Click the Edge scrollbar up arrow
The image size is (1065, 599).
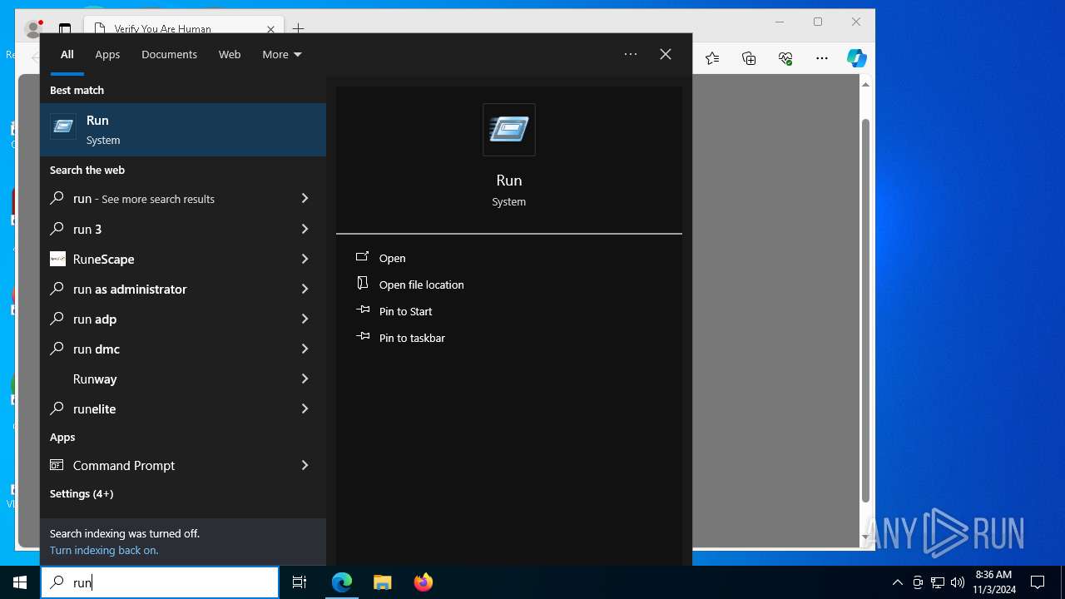(x=865, y=84)
